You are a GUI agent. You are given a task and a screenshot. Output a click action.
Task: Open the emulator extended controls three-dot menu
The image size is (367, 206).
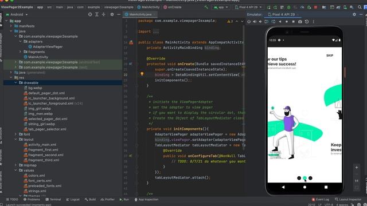point(314,22)
